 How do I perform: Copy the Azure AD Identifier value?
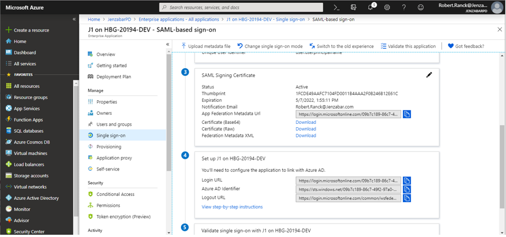click(x=407, y=190)
